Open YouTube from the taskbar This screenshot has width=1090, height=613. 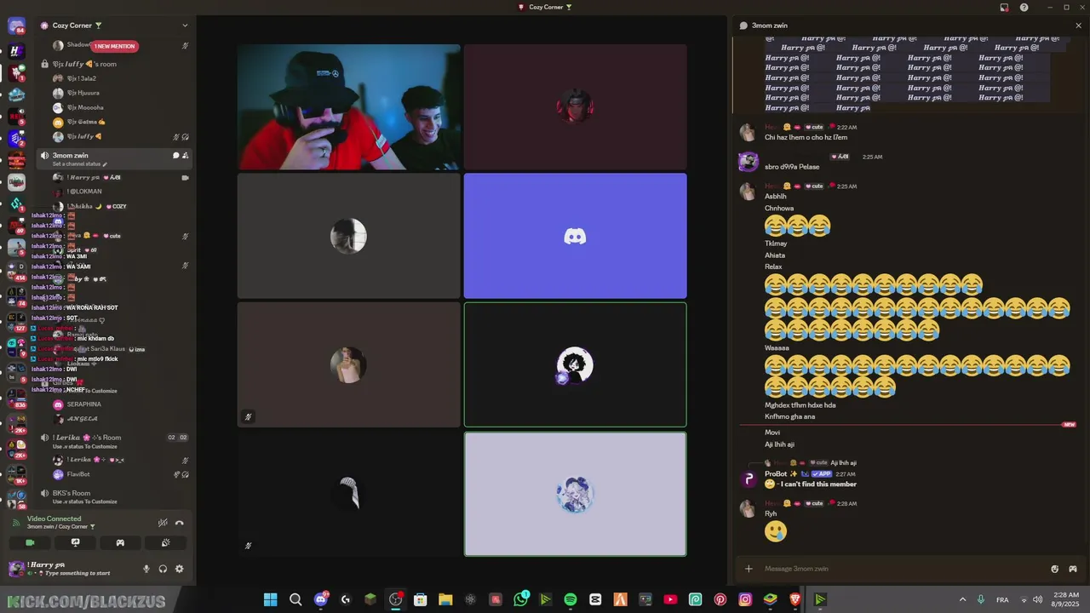pyautogui.click(x=670, y=599)
